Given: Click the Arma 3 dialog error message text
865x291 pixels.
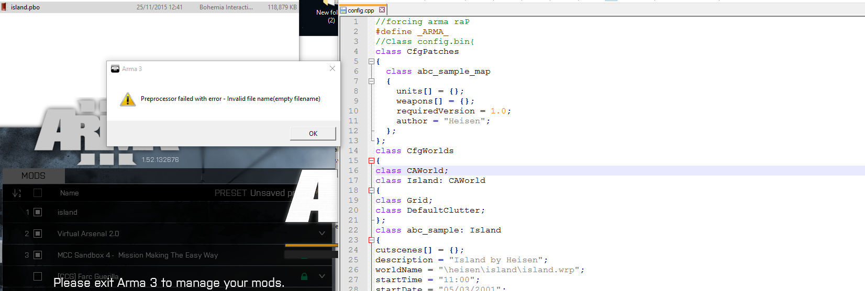Looking at the screenshot, I should (230, 99).
